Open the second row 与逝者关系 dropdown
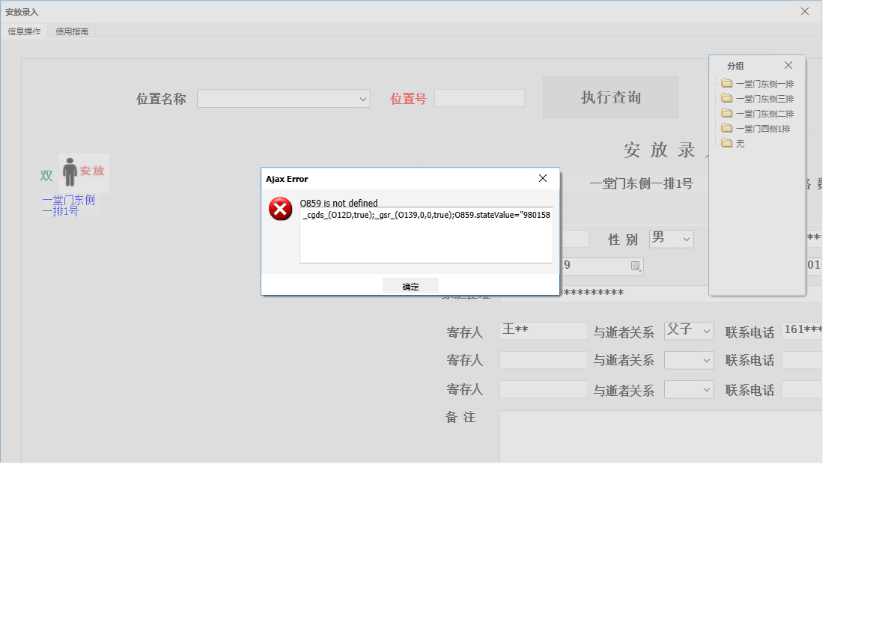This screenshot has width=891, height=619. point(689,360)
